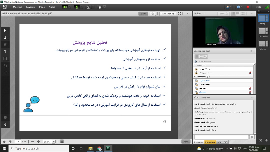Screen dimensions: 270x152
Task: Expand the microphone options dropdown arrow
Action: coord(81,7)
